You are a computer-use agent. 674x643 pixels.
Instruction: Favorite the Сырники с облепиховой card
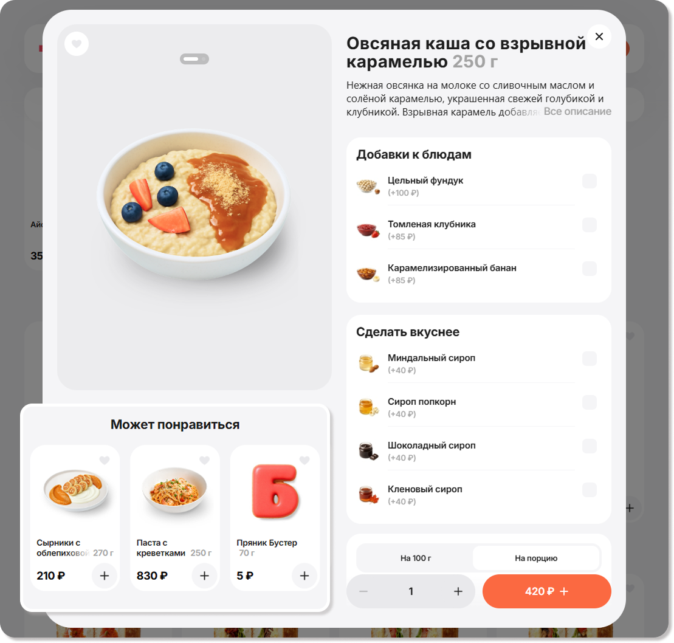[x=105, y=460]
